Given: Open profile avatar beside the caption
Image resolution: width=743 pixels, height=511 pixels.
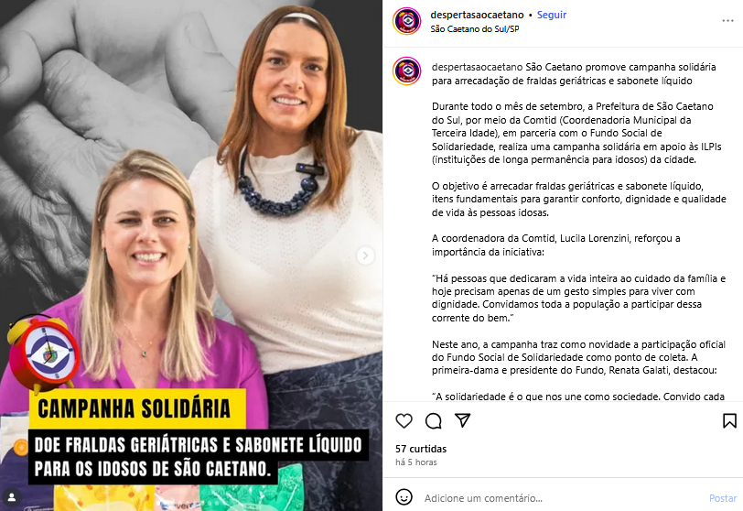Looking at the screenshot, I should (406, 71).
